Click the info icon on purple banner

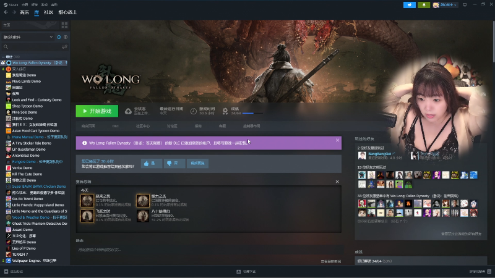click(84, 143)
